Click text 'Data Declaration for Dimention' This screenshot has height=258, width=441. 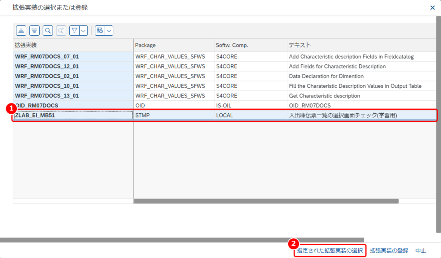326,76
